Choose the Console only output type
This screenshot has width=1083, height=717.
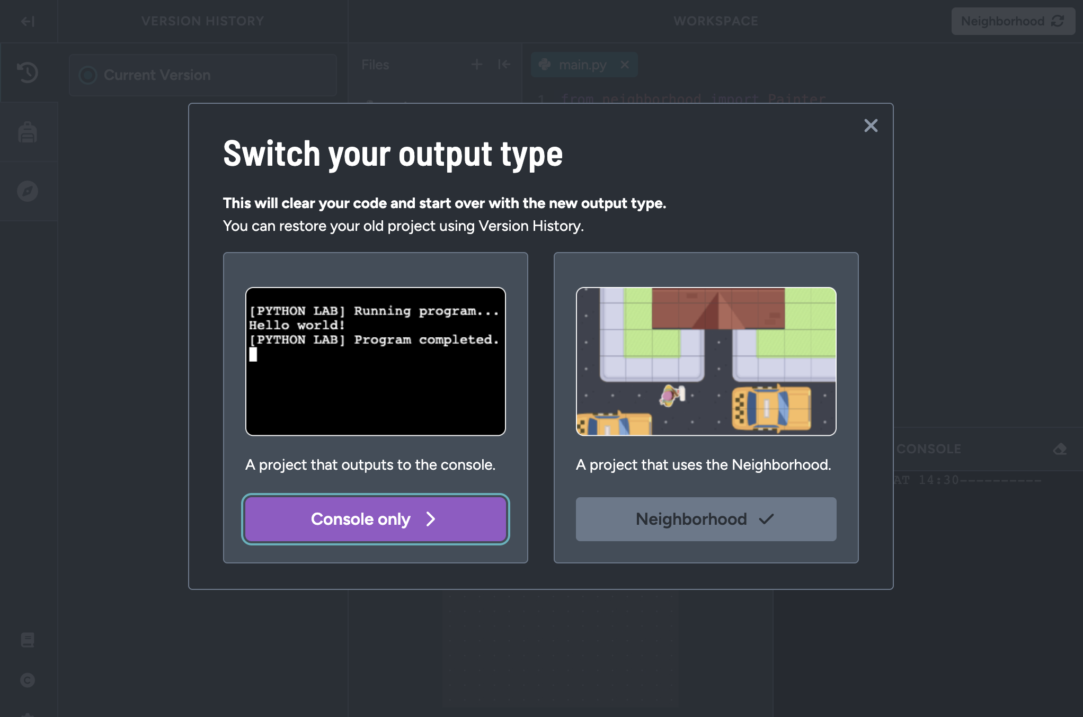tap(375, 519)
